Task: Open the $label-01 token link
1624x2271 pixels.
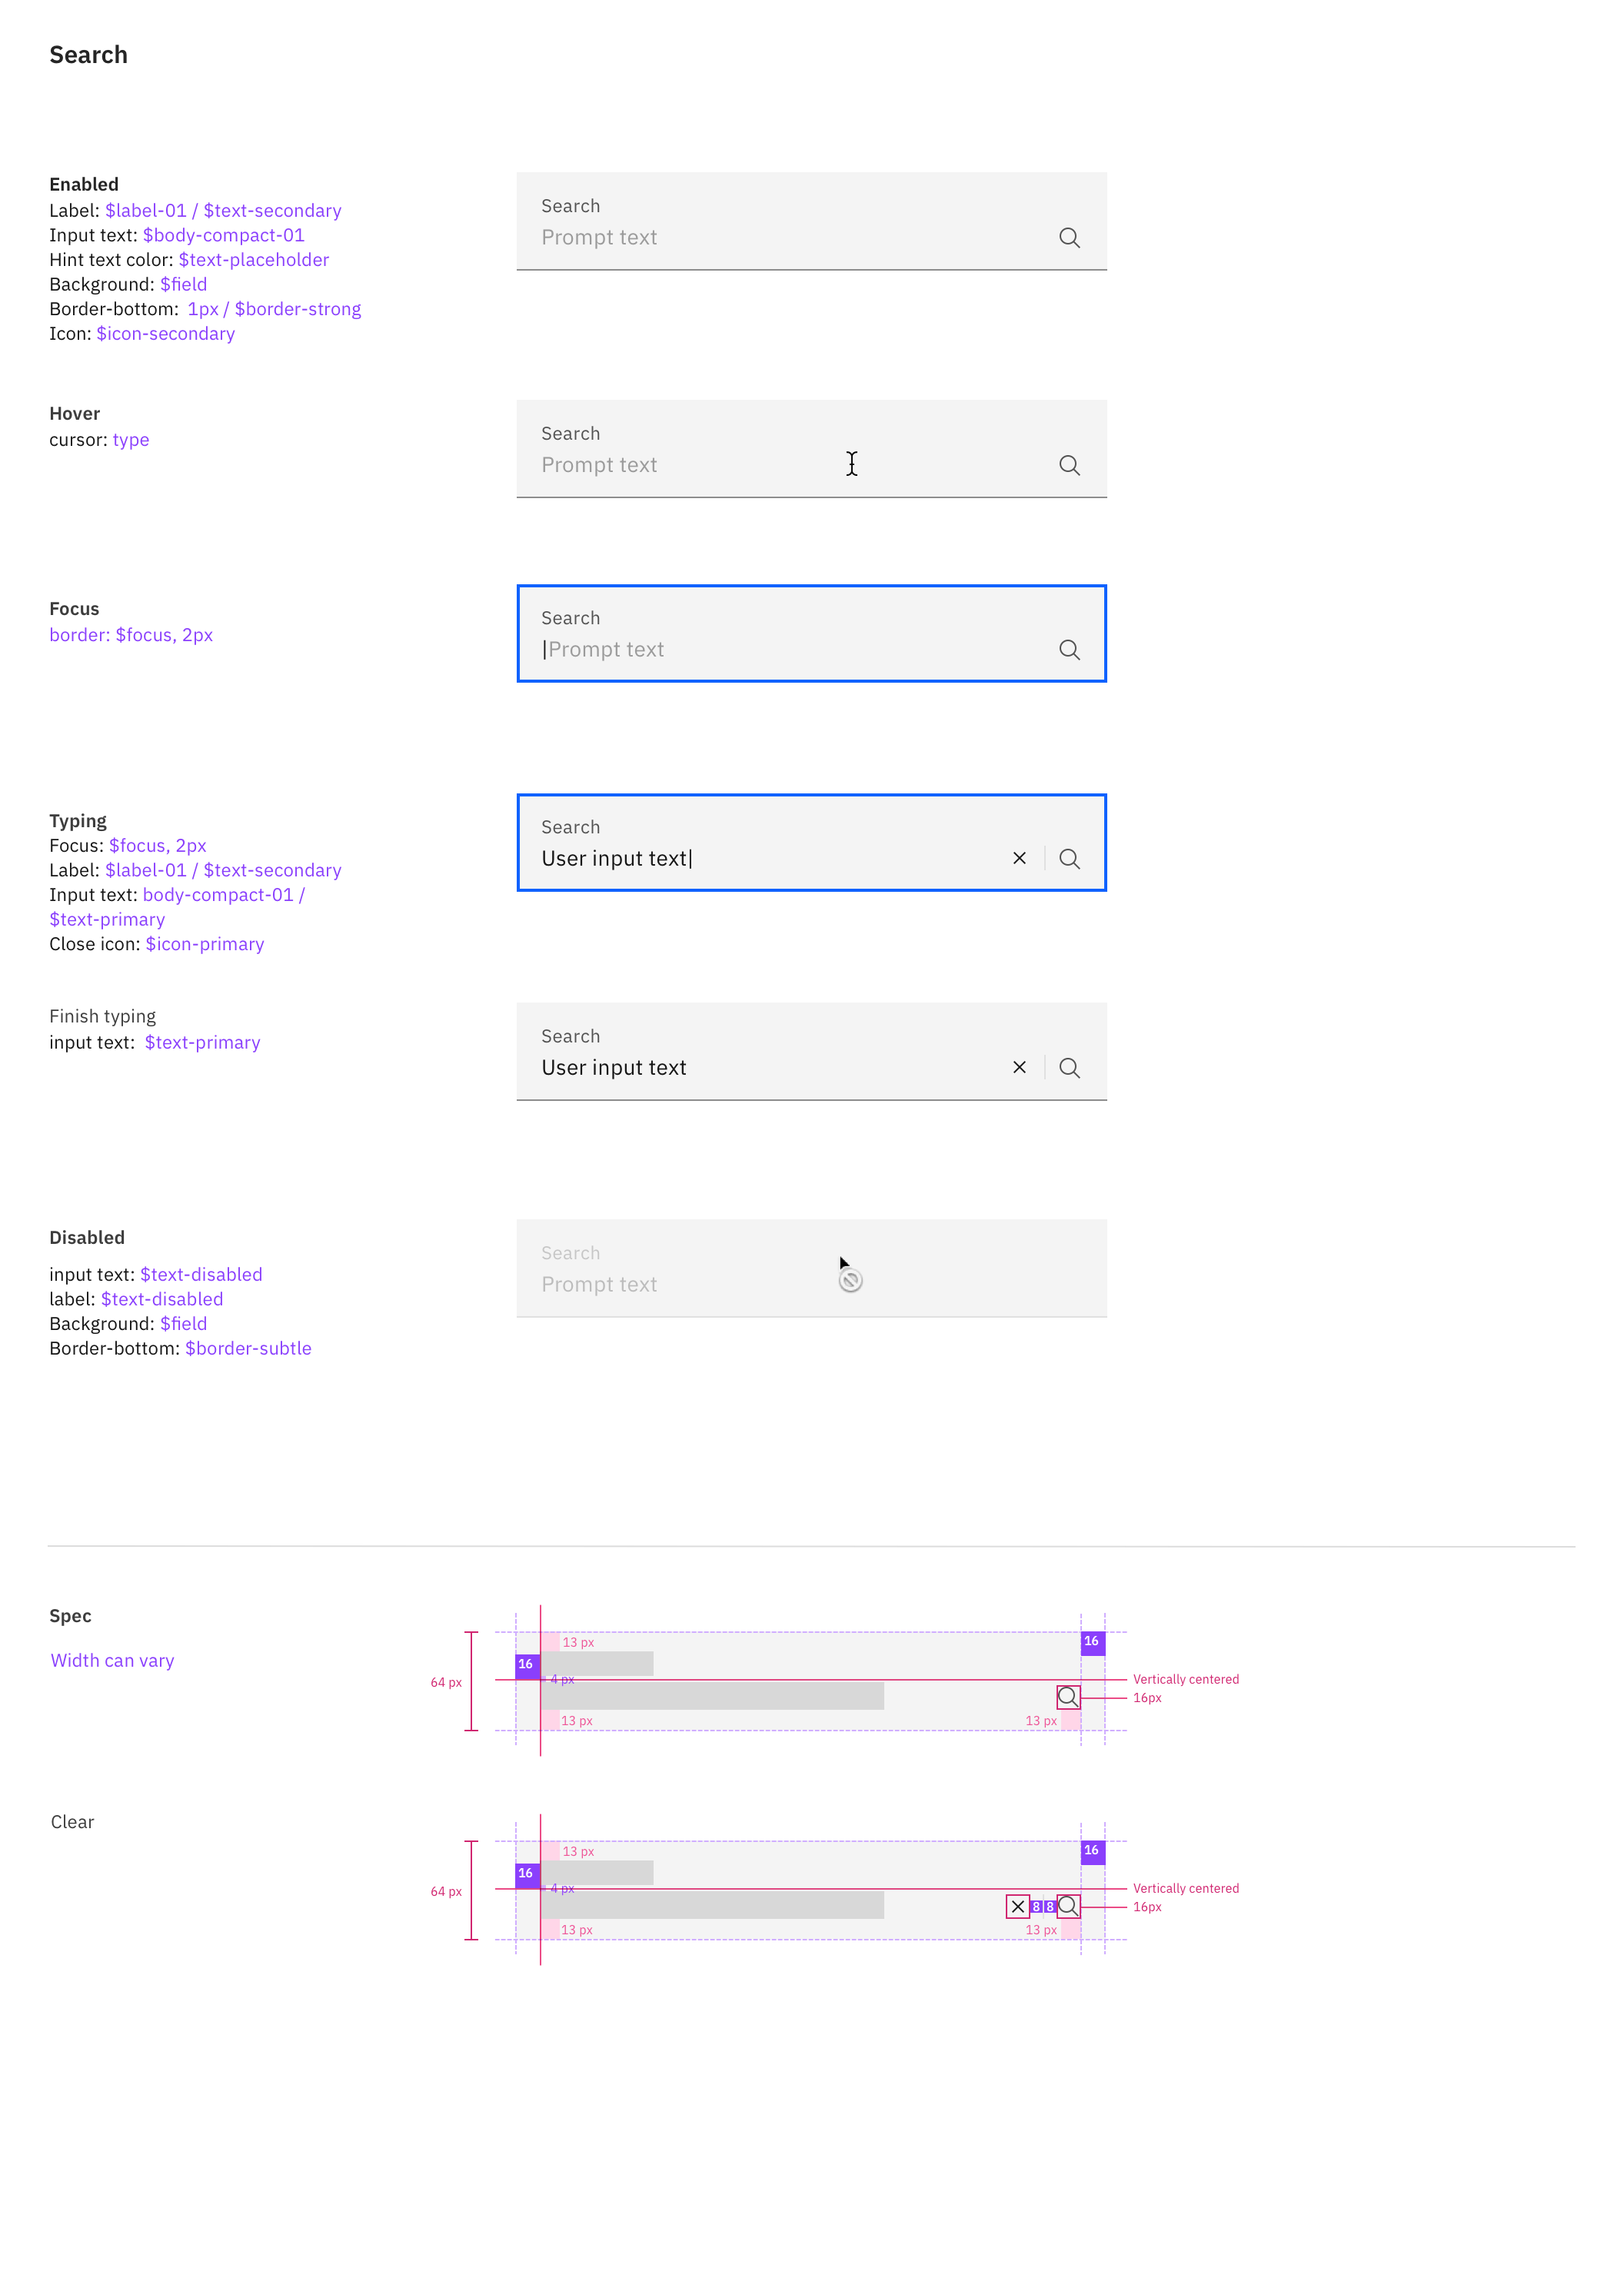Action: click(145, 210)
